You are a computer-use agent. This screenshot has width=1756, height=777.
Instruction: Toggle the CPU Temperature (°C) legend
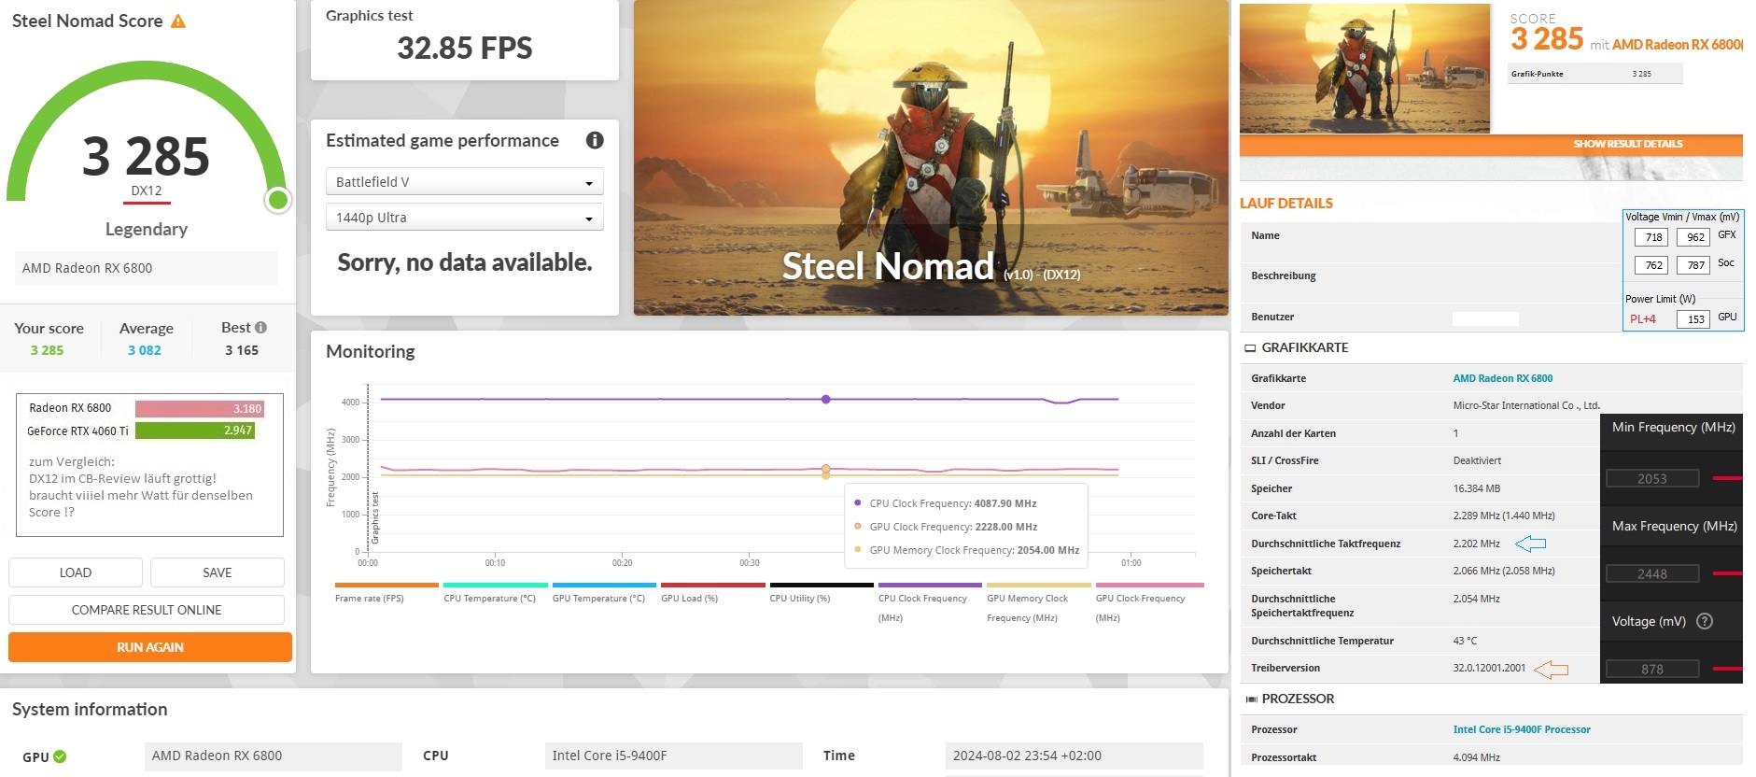pos(495,594)
